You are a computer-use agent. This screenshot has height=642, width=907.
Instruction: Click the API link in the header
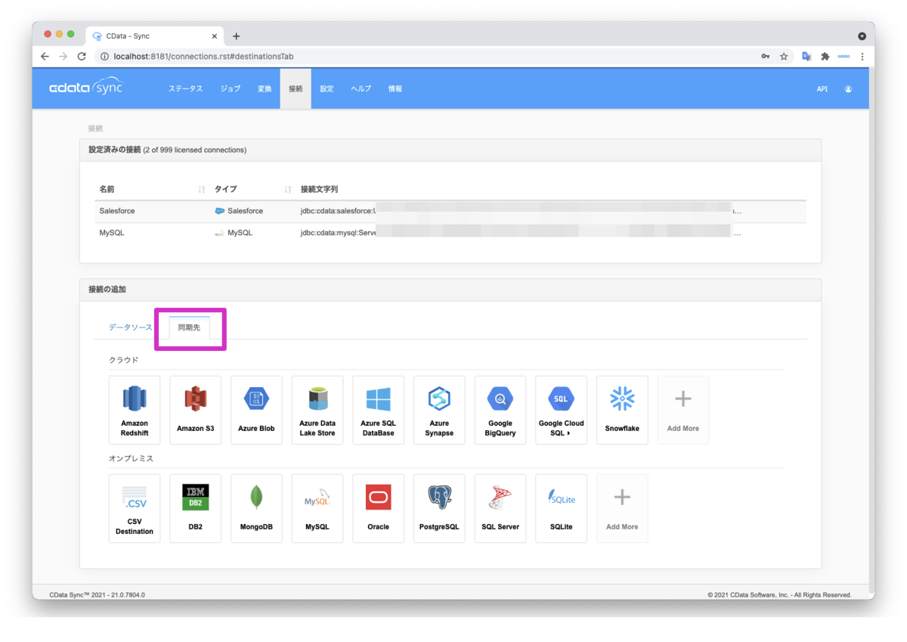coord(822,88)
